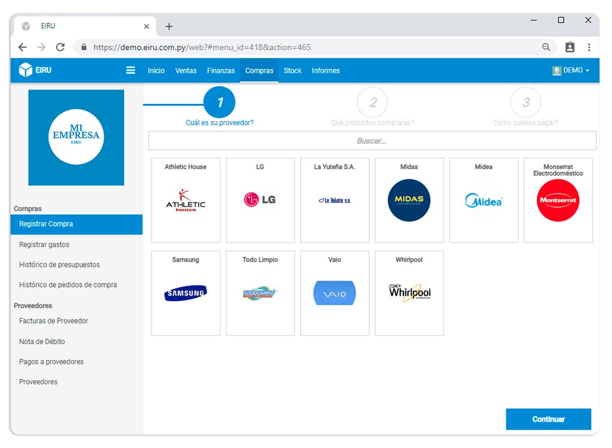Image resolution: width=612 pixels, height=448 pixels.
Task: Focus the Buscar search field
Action: [x=372, y=141]
